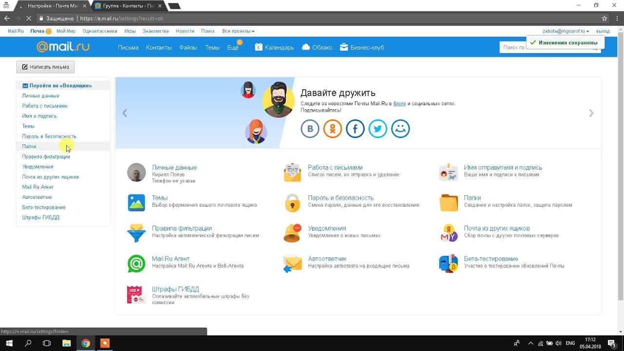Select Правила фильтрации in the left sidebar

(46, 156)
